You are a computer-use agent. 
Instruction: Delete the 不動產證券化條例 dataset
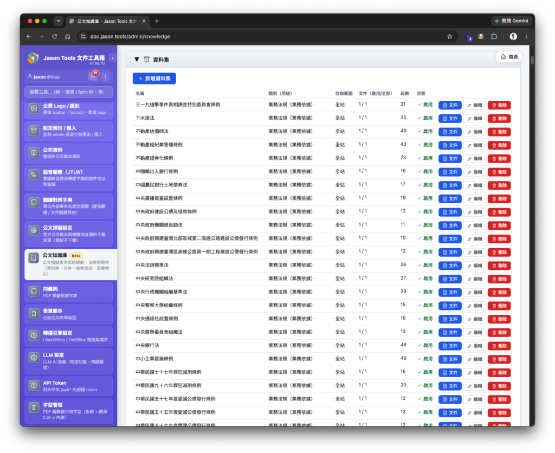(x=499, y=159)
